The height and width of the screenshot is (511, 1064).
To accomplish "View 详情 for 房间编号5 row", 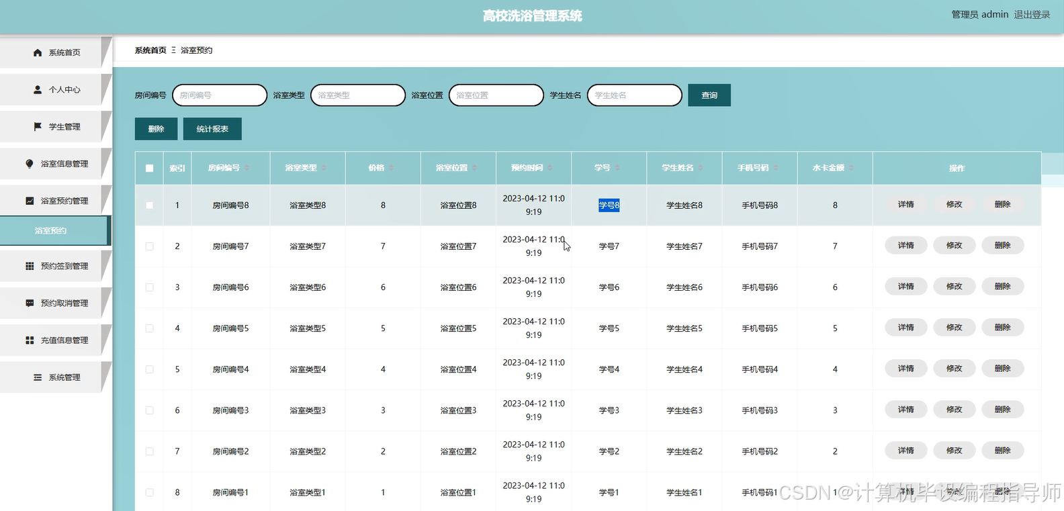I will click(906, 327).
